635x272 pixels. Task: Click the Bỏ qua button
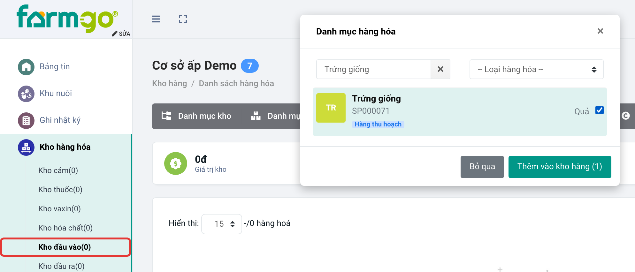tap(482, 167)
